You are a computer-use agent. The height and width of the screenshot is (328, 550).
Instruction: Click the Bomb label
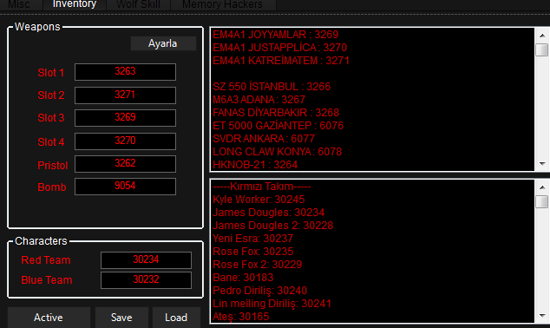tap(52, 187)
